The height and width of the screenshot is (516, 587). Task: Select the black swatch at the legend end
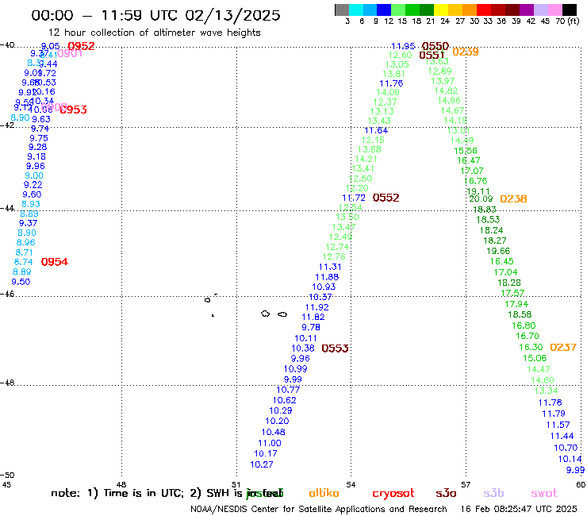click(x=570, y=10)
